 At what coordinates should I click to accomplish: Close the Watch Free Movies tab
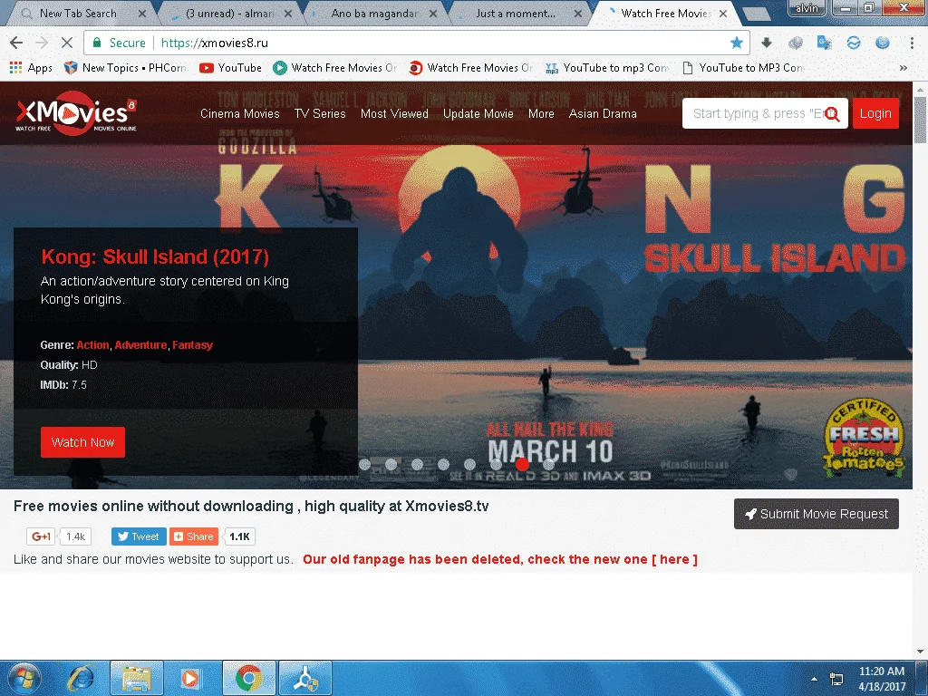(723, 13)
